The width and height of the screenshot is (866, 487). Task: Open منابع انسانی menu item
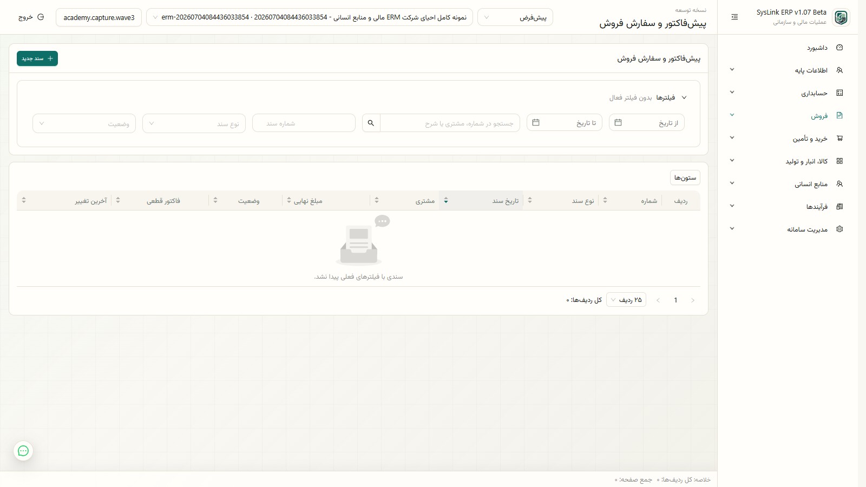(x=788, y=184)
